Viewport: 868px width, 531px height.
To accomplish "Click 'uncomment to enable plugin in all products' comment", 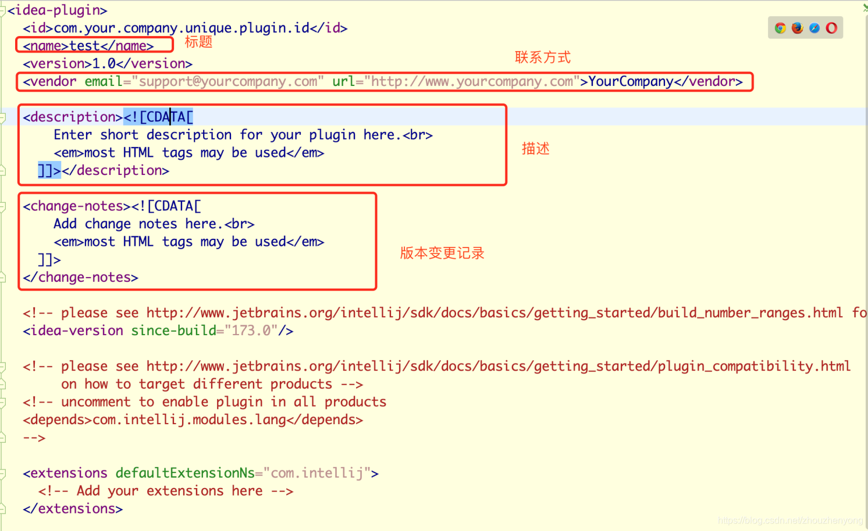I will tap(204, 402).
